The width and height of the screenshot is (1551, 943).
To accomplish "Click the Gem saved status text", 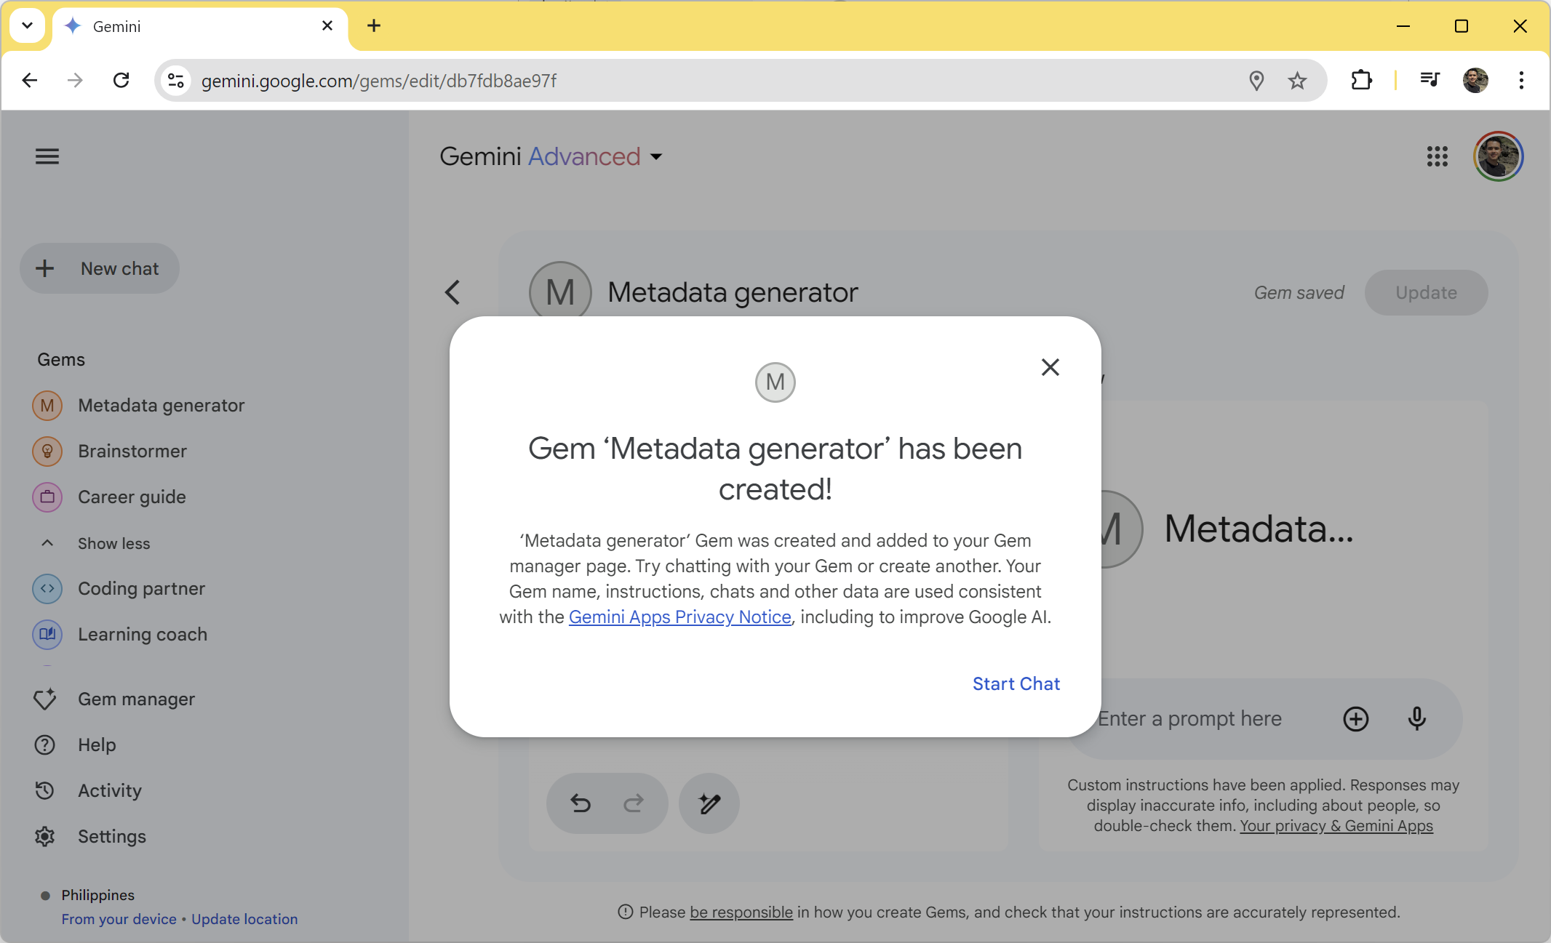I will click(1299, 292).
